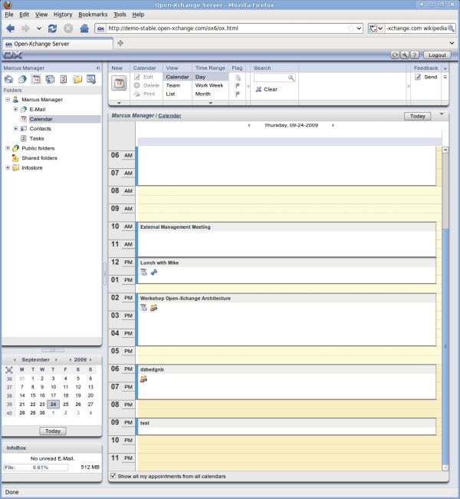Click the File quota progress bar
This screenshot has width=460, height=499.
point(35,468)
